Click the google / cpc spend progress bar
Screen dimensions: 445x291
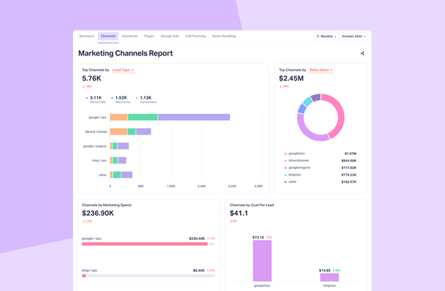pyautogui.click(x=148, y=244)
